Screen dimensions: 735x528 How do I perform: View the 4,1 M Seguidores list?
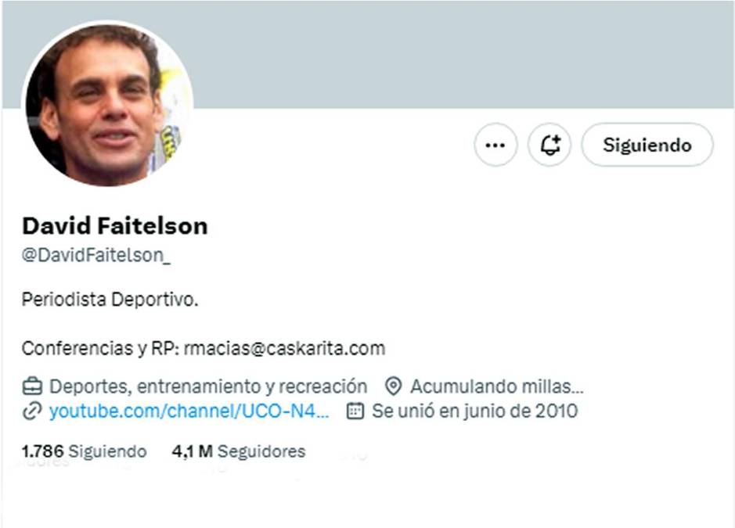click(x=239, y=451)
